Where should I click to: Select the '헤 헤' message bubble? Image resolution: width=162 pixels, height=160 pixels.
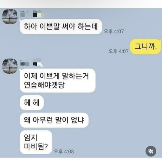[x=32, y=103]
